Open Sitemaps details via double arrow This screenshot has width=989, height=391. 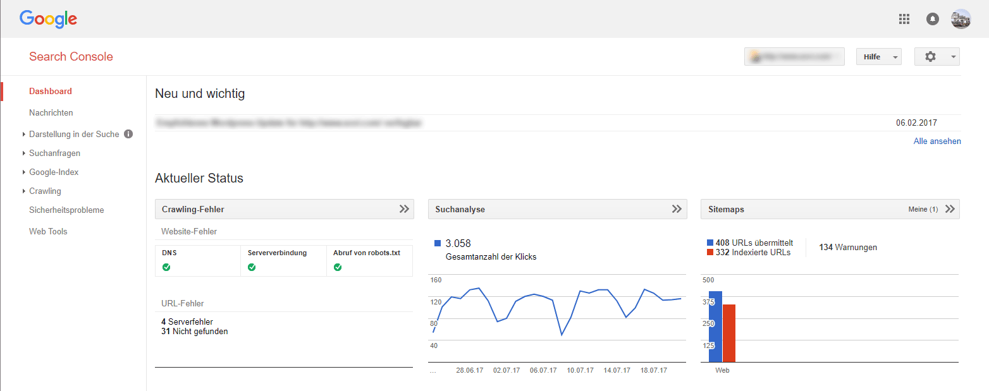pyautogui.click(x=950, y=209)
